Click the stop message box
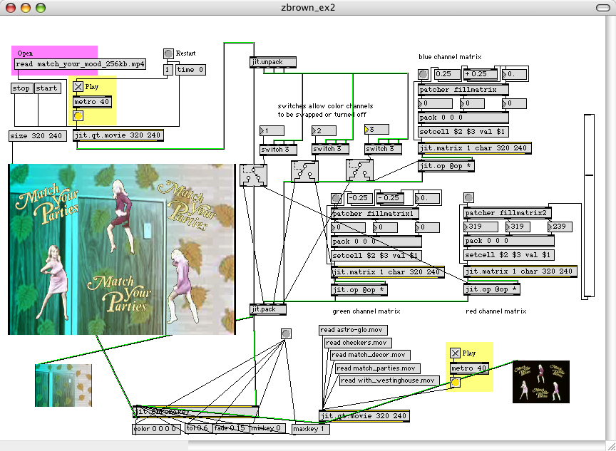Viewport: 616px width, 451px height. (x=21, y=88)
